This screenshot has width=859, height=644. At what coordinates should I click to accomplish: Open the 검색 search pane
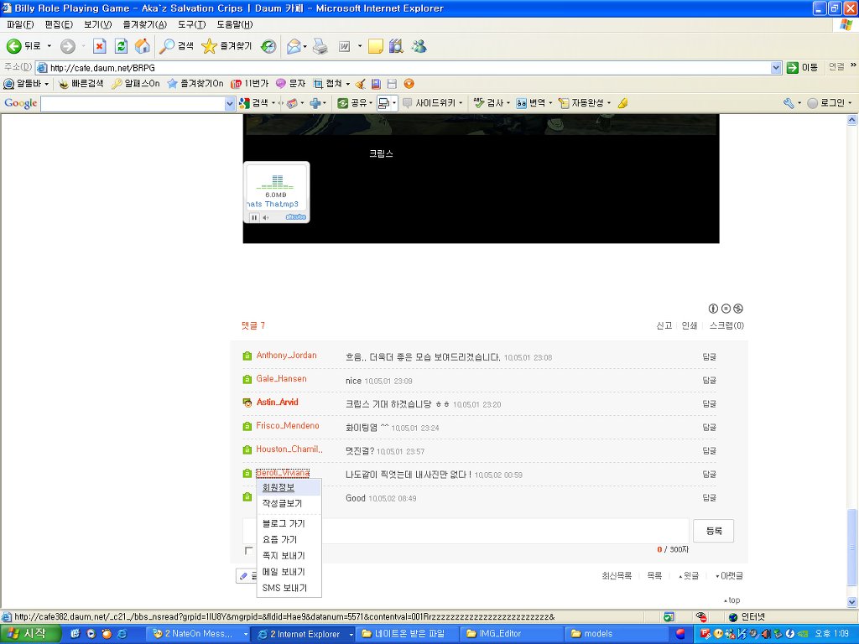pyautogui.click(x=176, y=47)
